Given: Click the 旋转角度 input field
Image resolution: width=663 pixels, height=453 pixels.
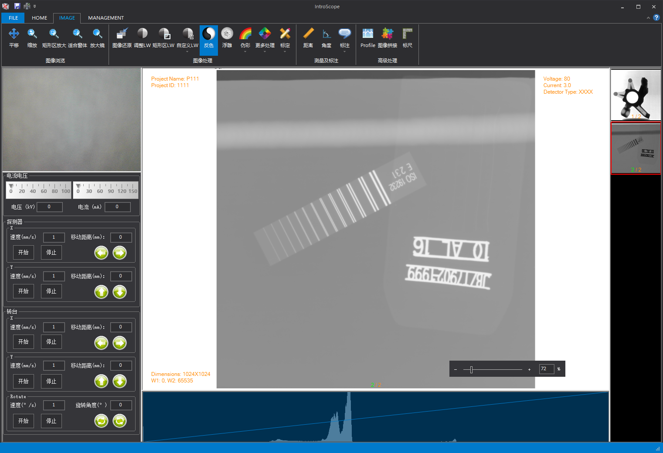Looking at the screenshot, I should 121,405.
